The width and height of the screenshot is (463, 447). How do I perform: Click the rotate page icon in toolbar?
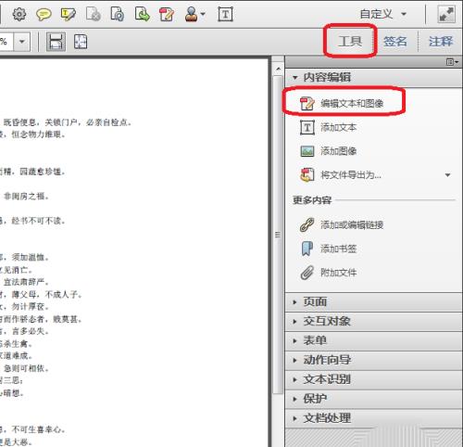tap(118, 14)
